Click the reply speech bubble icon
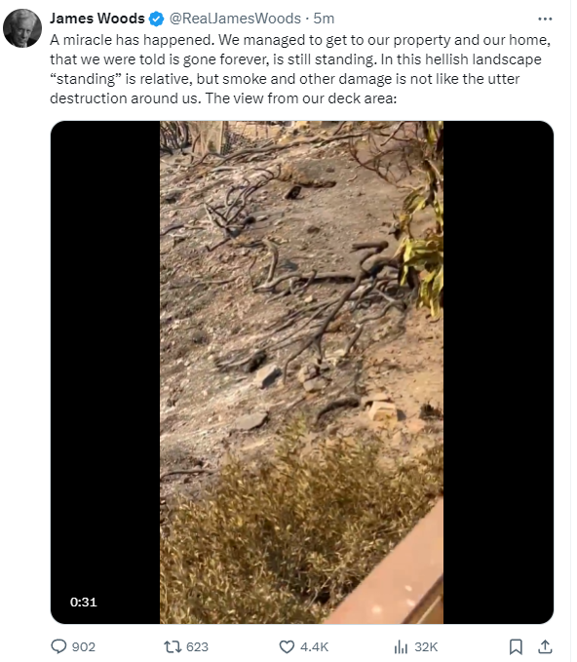The height and width of the screenshot is (662, 577). click(x=58, y=646)
